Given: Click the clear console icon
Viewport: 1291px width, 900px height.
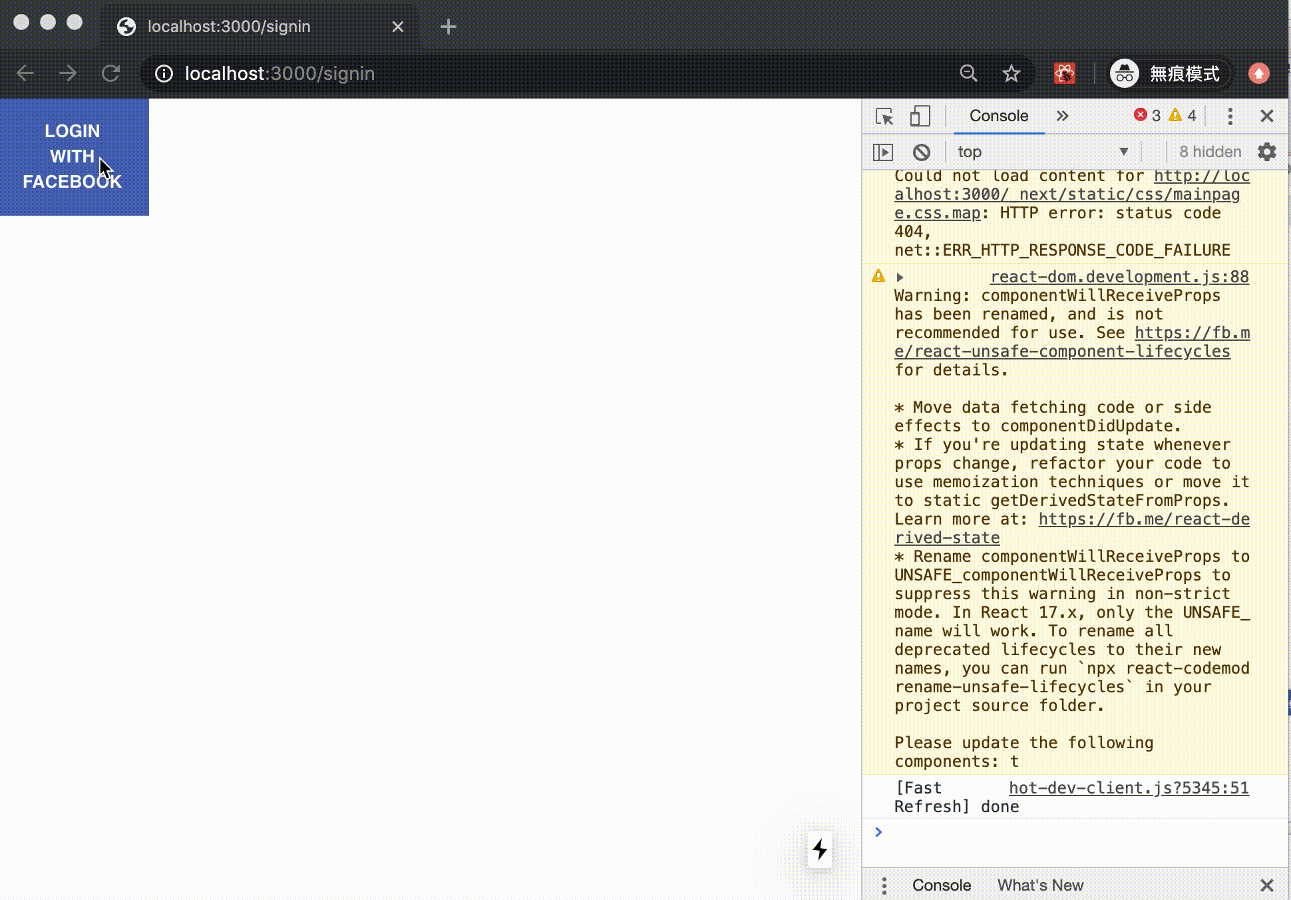Looking at the screenshot, I should pos(921,152).
